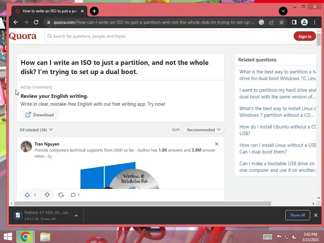Open Action Center flag icon

279,237
